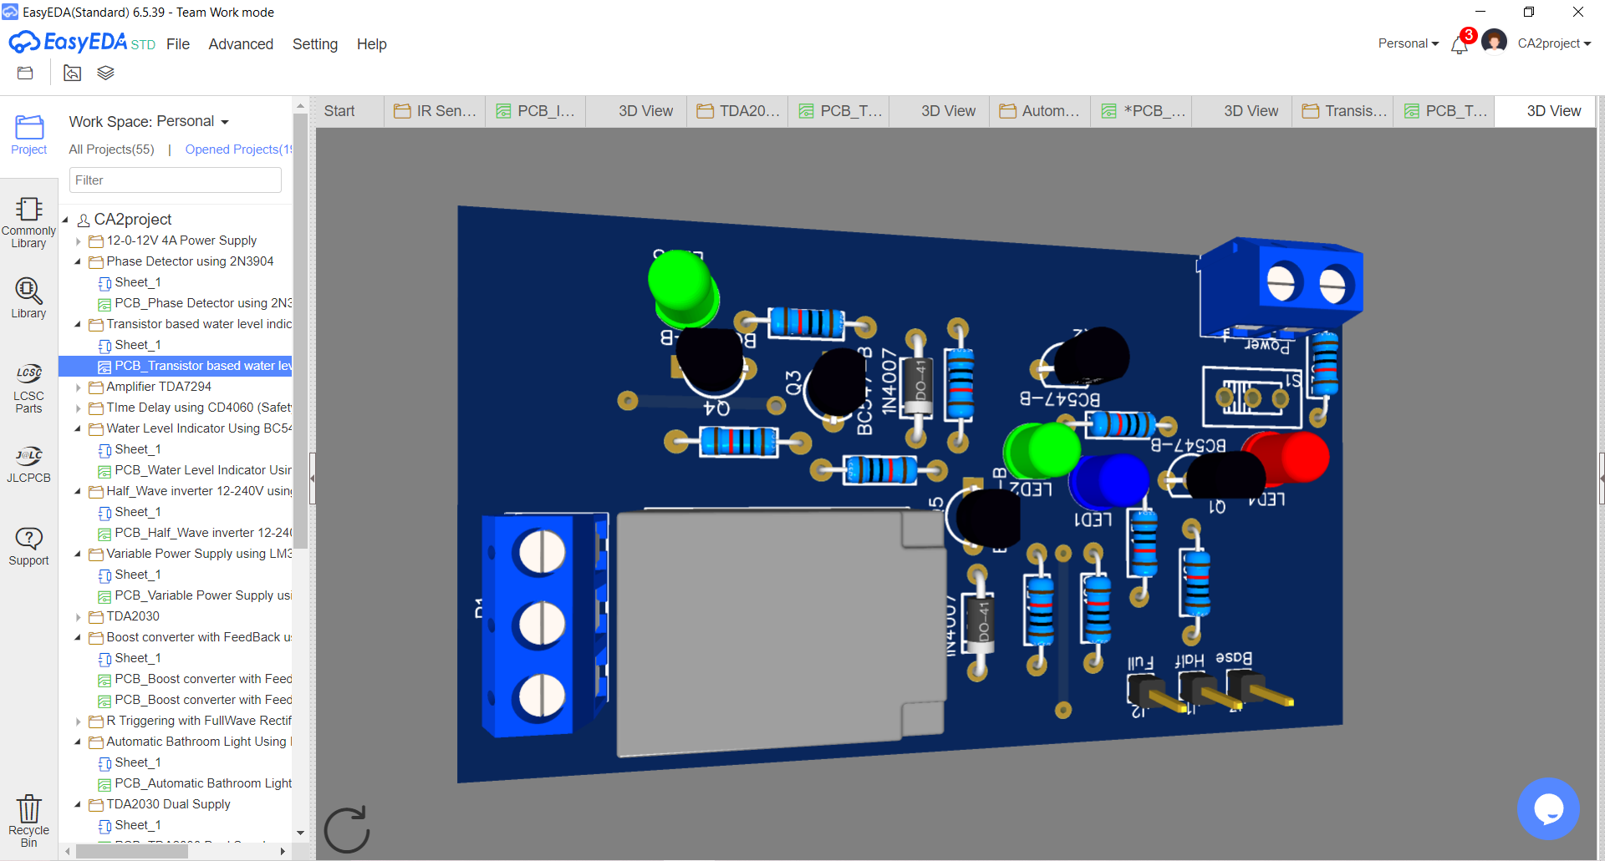Viewport: 1605px width, 861px height.
Task: Collapse the Phase Detector using 2N3904 folder
Action: (x=78, y=262)
